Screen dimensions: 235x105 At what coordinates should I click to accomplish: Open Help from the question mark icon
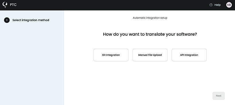(x=211, y=5)
